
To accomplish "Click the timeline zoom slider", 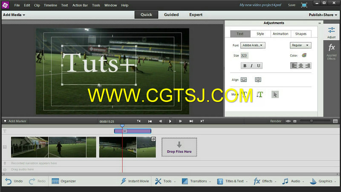I will click(x=312, y=121).
